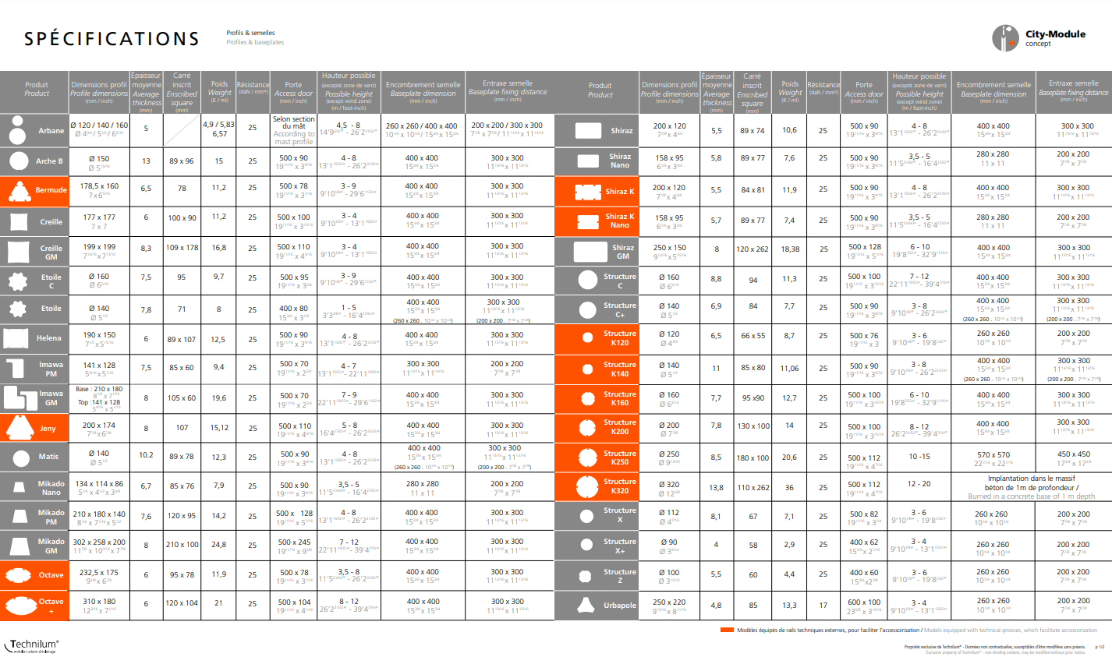Viewport: 1112px width, 657px height.
Task: Click the Structure K320 profile icon
Action: click(x=587, y=487)
